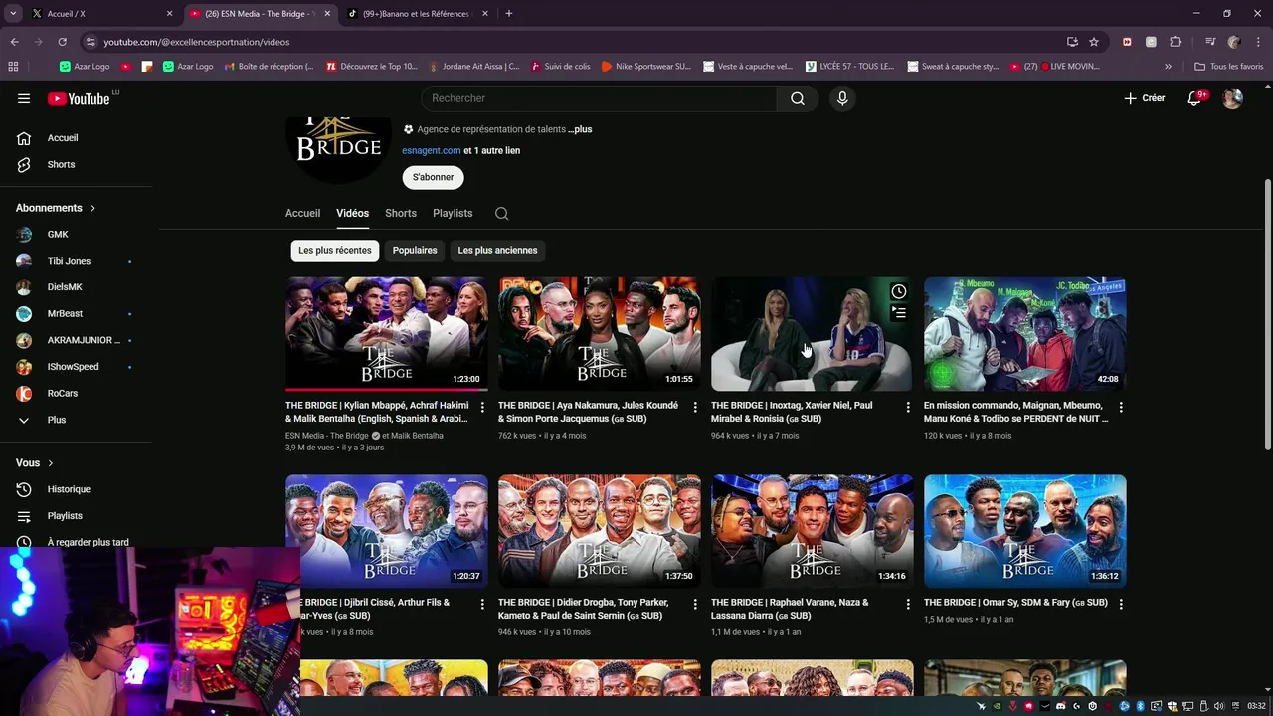Screen dimensions: 1273x716
Task: Open the account avatar menu
Action: (1232, 98)
